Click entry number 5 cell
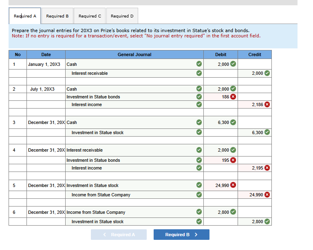The image size is (313, 250). click(18, 185)
